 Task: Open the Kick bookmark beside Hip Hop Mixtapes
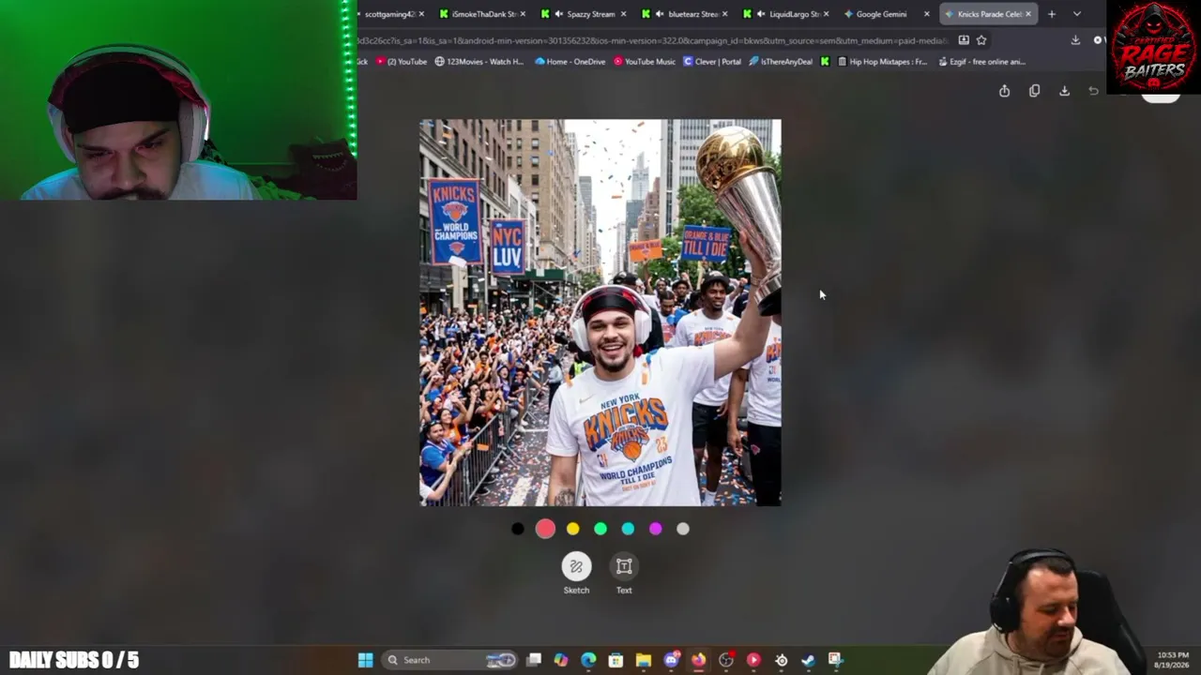click(825, 62)
